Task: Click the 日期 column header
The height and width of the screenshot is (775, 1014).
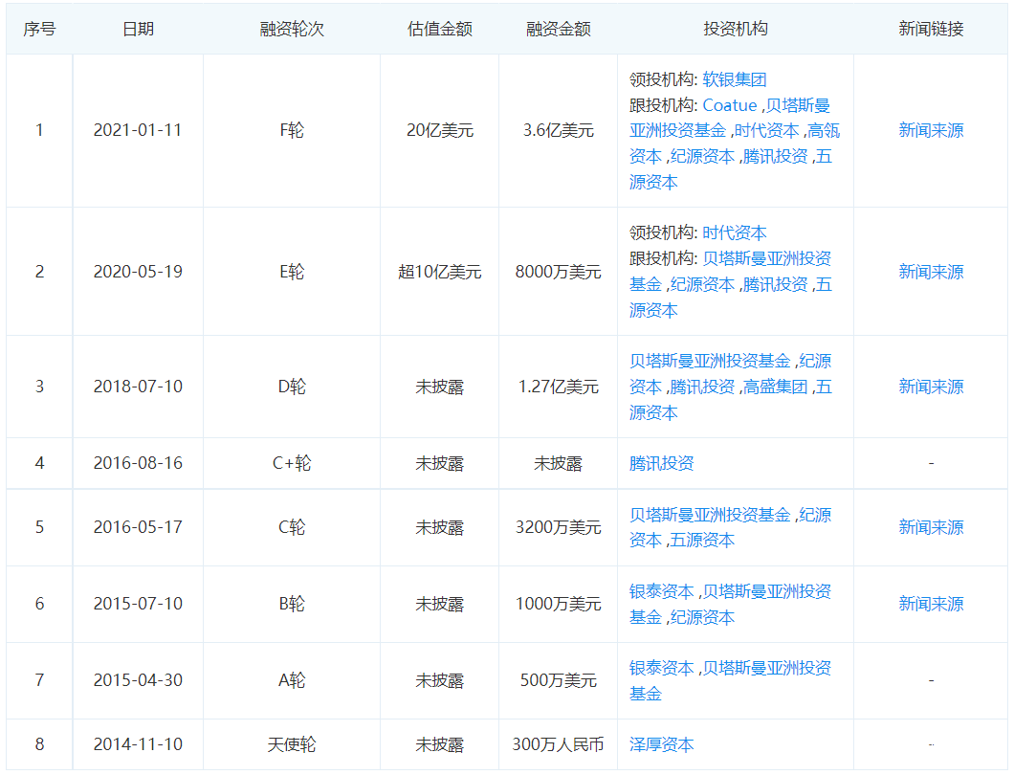Action: [x=138, y=29]
